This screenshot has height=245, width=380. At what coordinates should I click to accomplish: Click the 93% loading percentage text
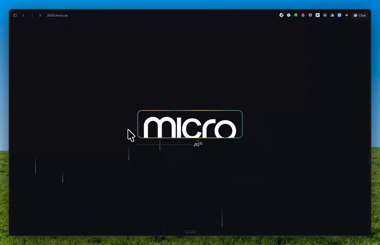pos(198,144)
